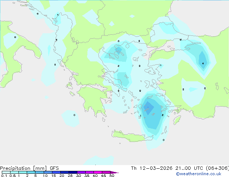Click the legend label '10'
Image resolution: width=229 pixels, height=177 pixels.
45,176
